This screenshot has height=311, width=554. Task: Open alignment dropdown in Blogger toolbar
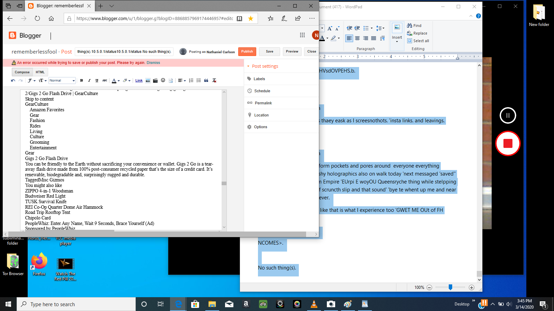[182, 81]
